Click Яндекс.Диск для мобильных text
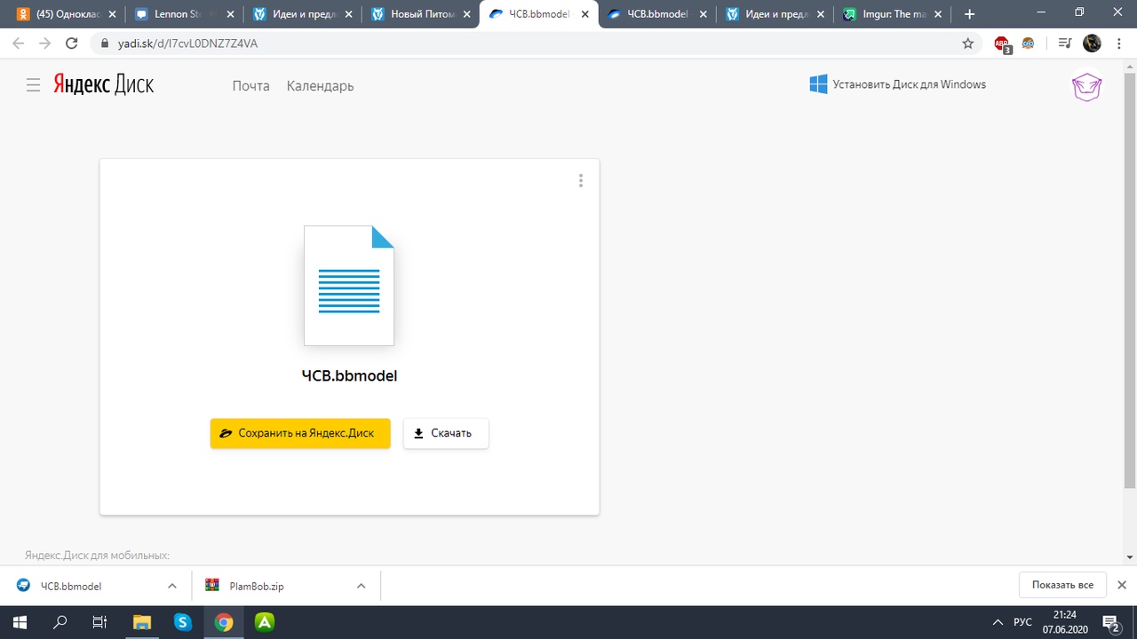Image resolution: width=1137 pixels, height=639 pixels. (x=97, y=556)
